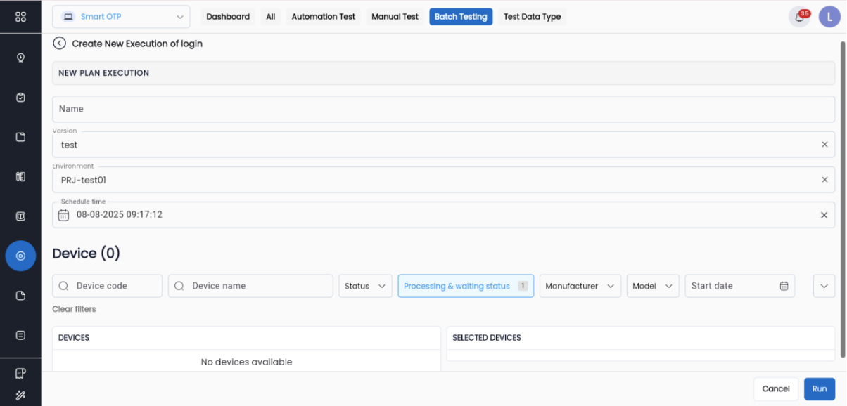This screenshot has height=406, width=847.
Task: Switch to the Automation Test tab
Action: click(323, 17)
